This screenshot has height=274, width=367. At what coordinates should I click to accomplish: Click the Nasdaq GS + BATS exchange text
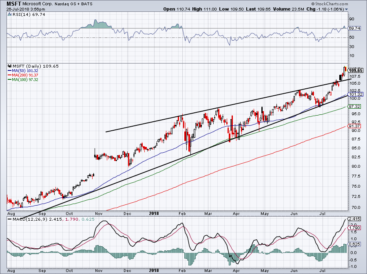coord(73,4)
